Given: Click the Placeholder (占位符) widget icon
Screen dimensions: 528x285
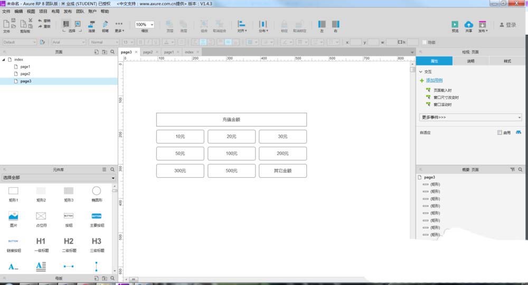Looking at the screenshot, I should point(41,216).
